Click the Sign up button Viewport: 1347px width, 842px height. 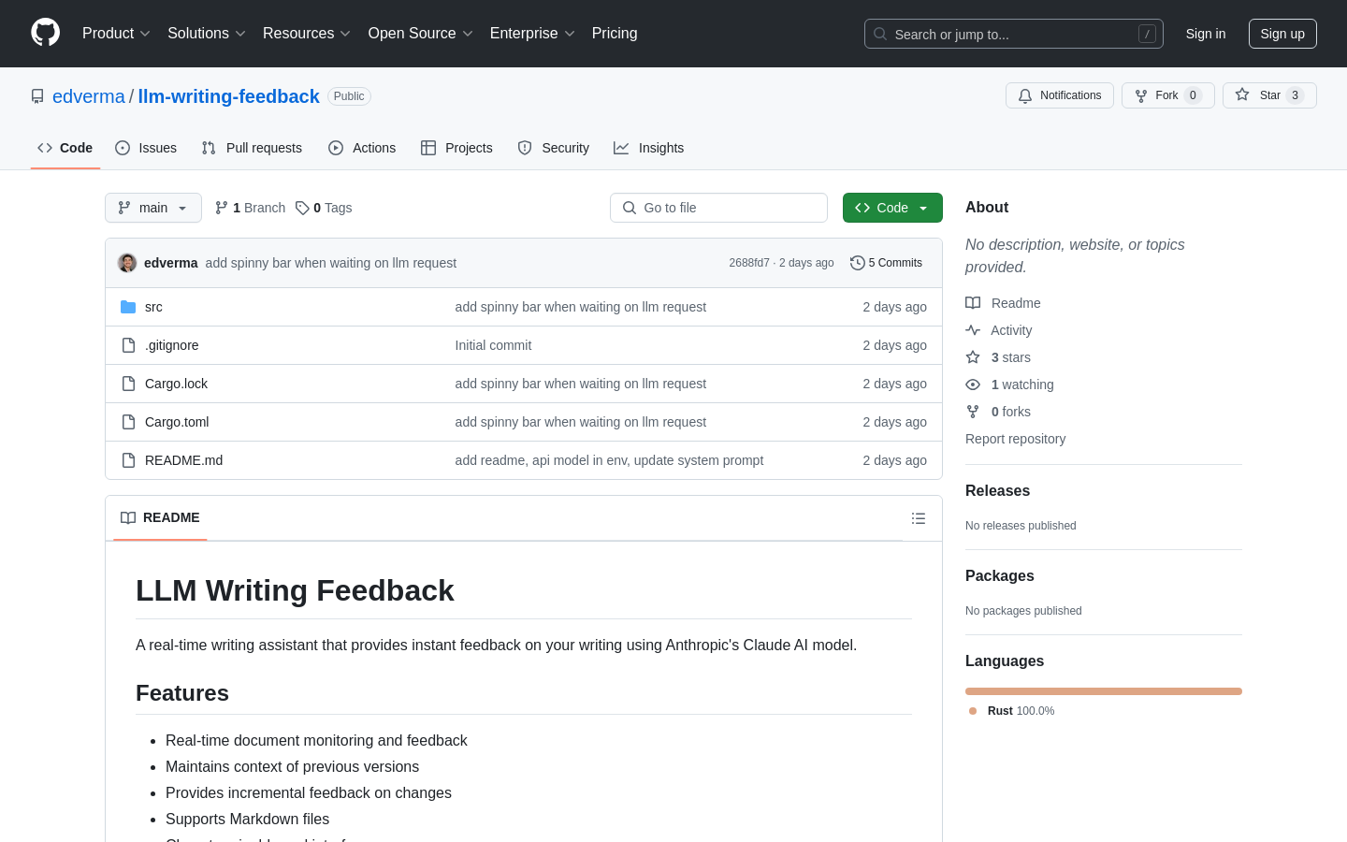click(1282, 34)
